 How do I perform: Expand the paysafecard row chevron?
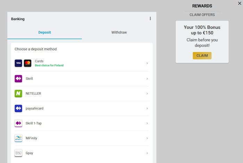(x=147, y=109)
